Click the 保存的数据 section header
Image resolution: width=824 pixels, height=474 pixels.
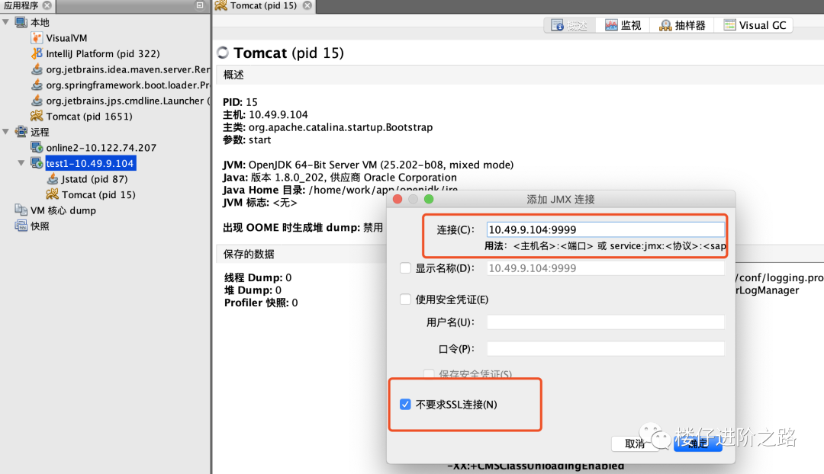point(249,254)
